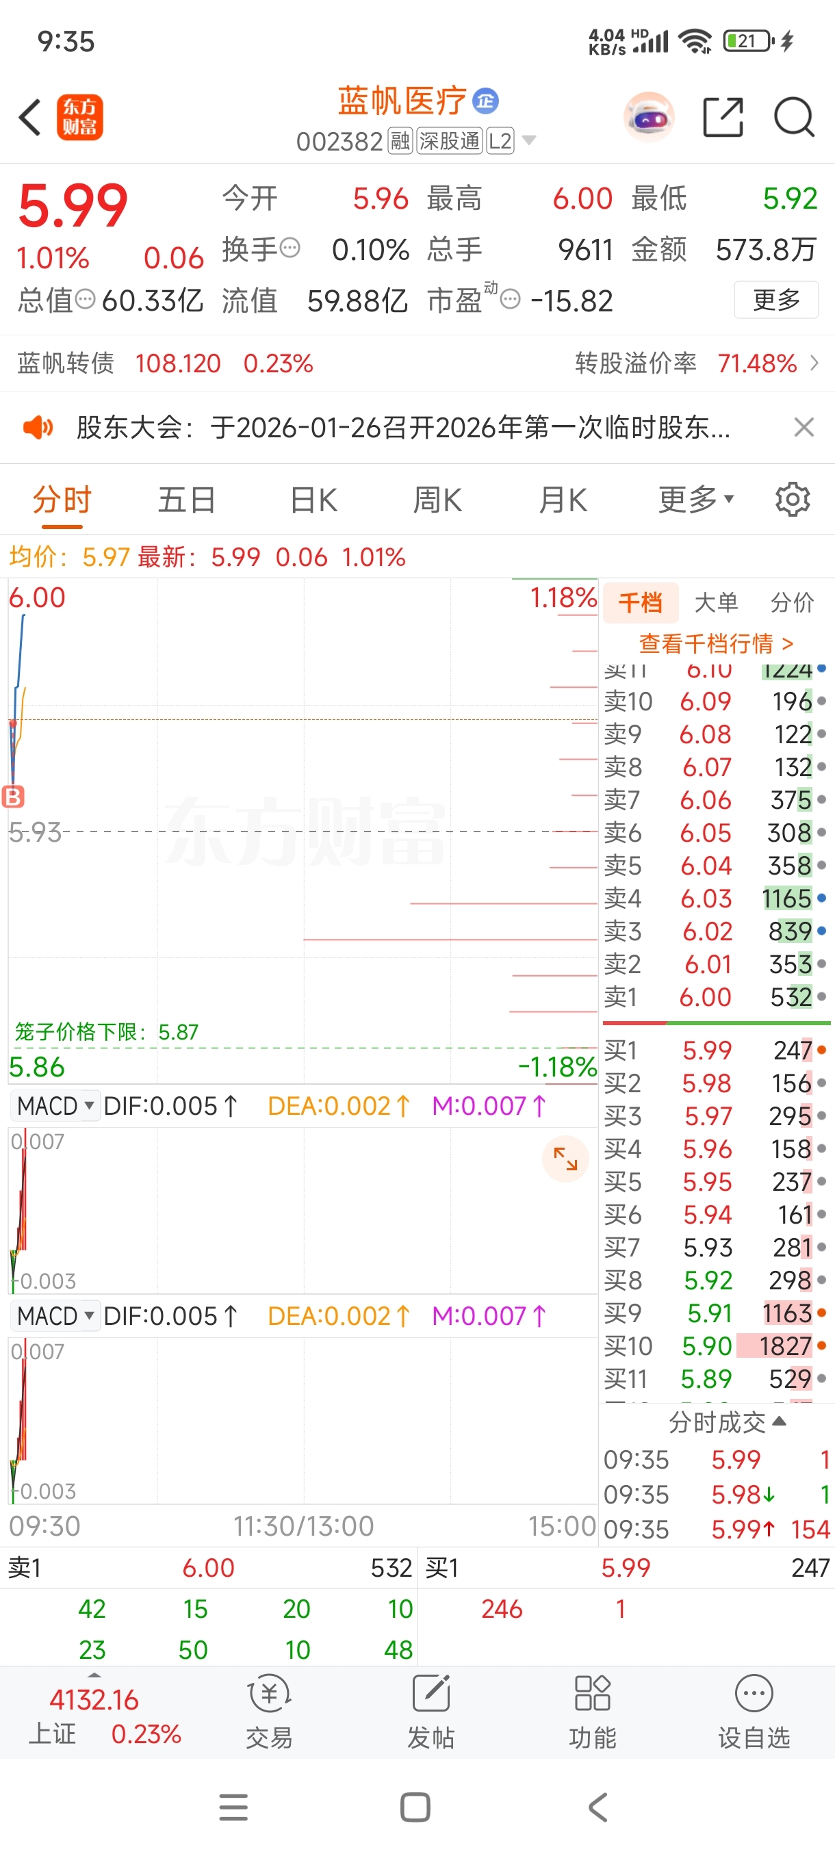Open the AI robot assistant avatar
This screenshot has height=1856, width=835.
pos(649,117)
